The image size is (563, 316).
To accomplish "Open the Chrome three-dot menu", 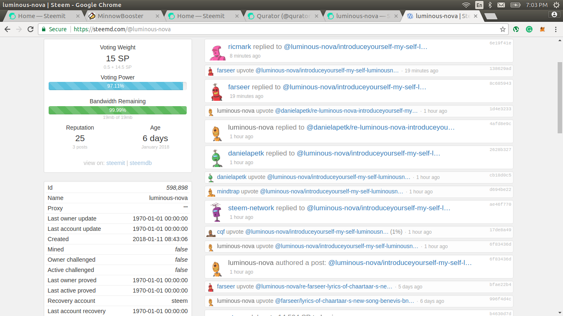I will (x=555, y=29).
